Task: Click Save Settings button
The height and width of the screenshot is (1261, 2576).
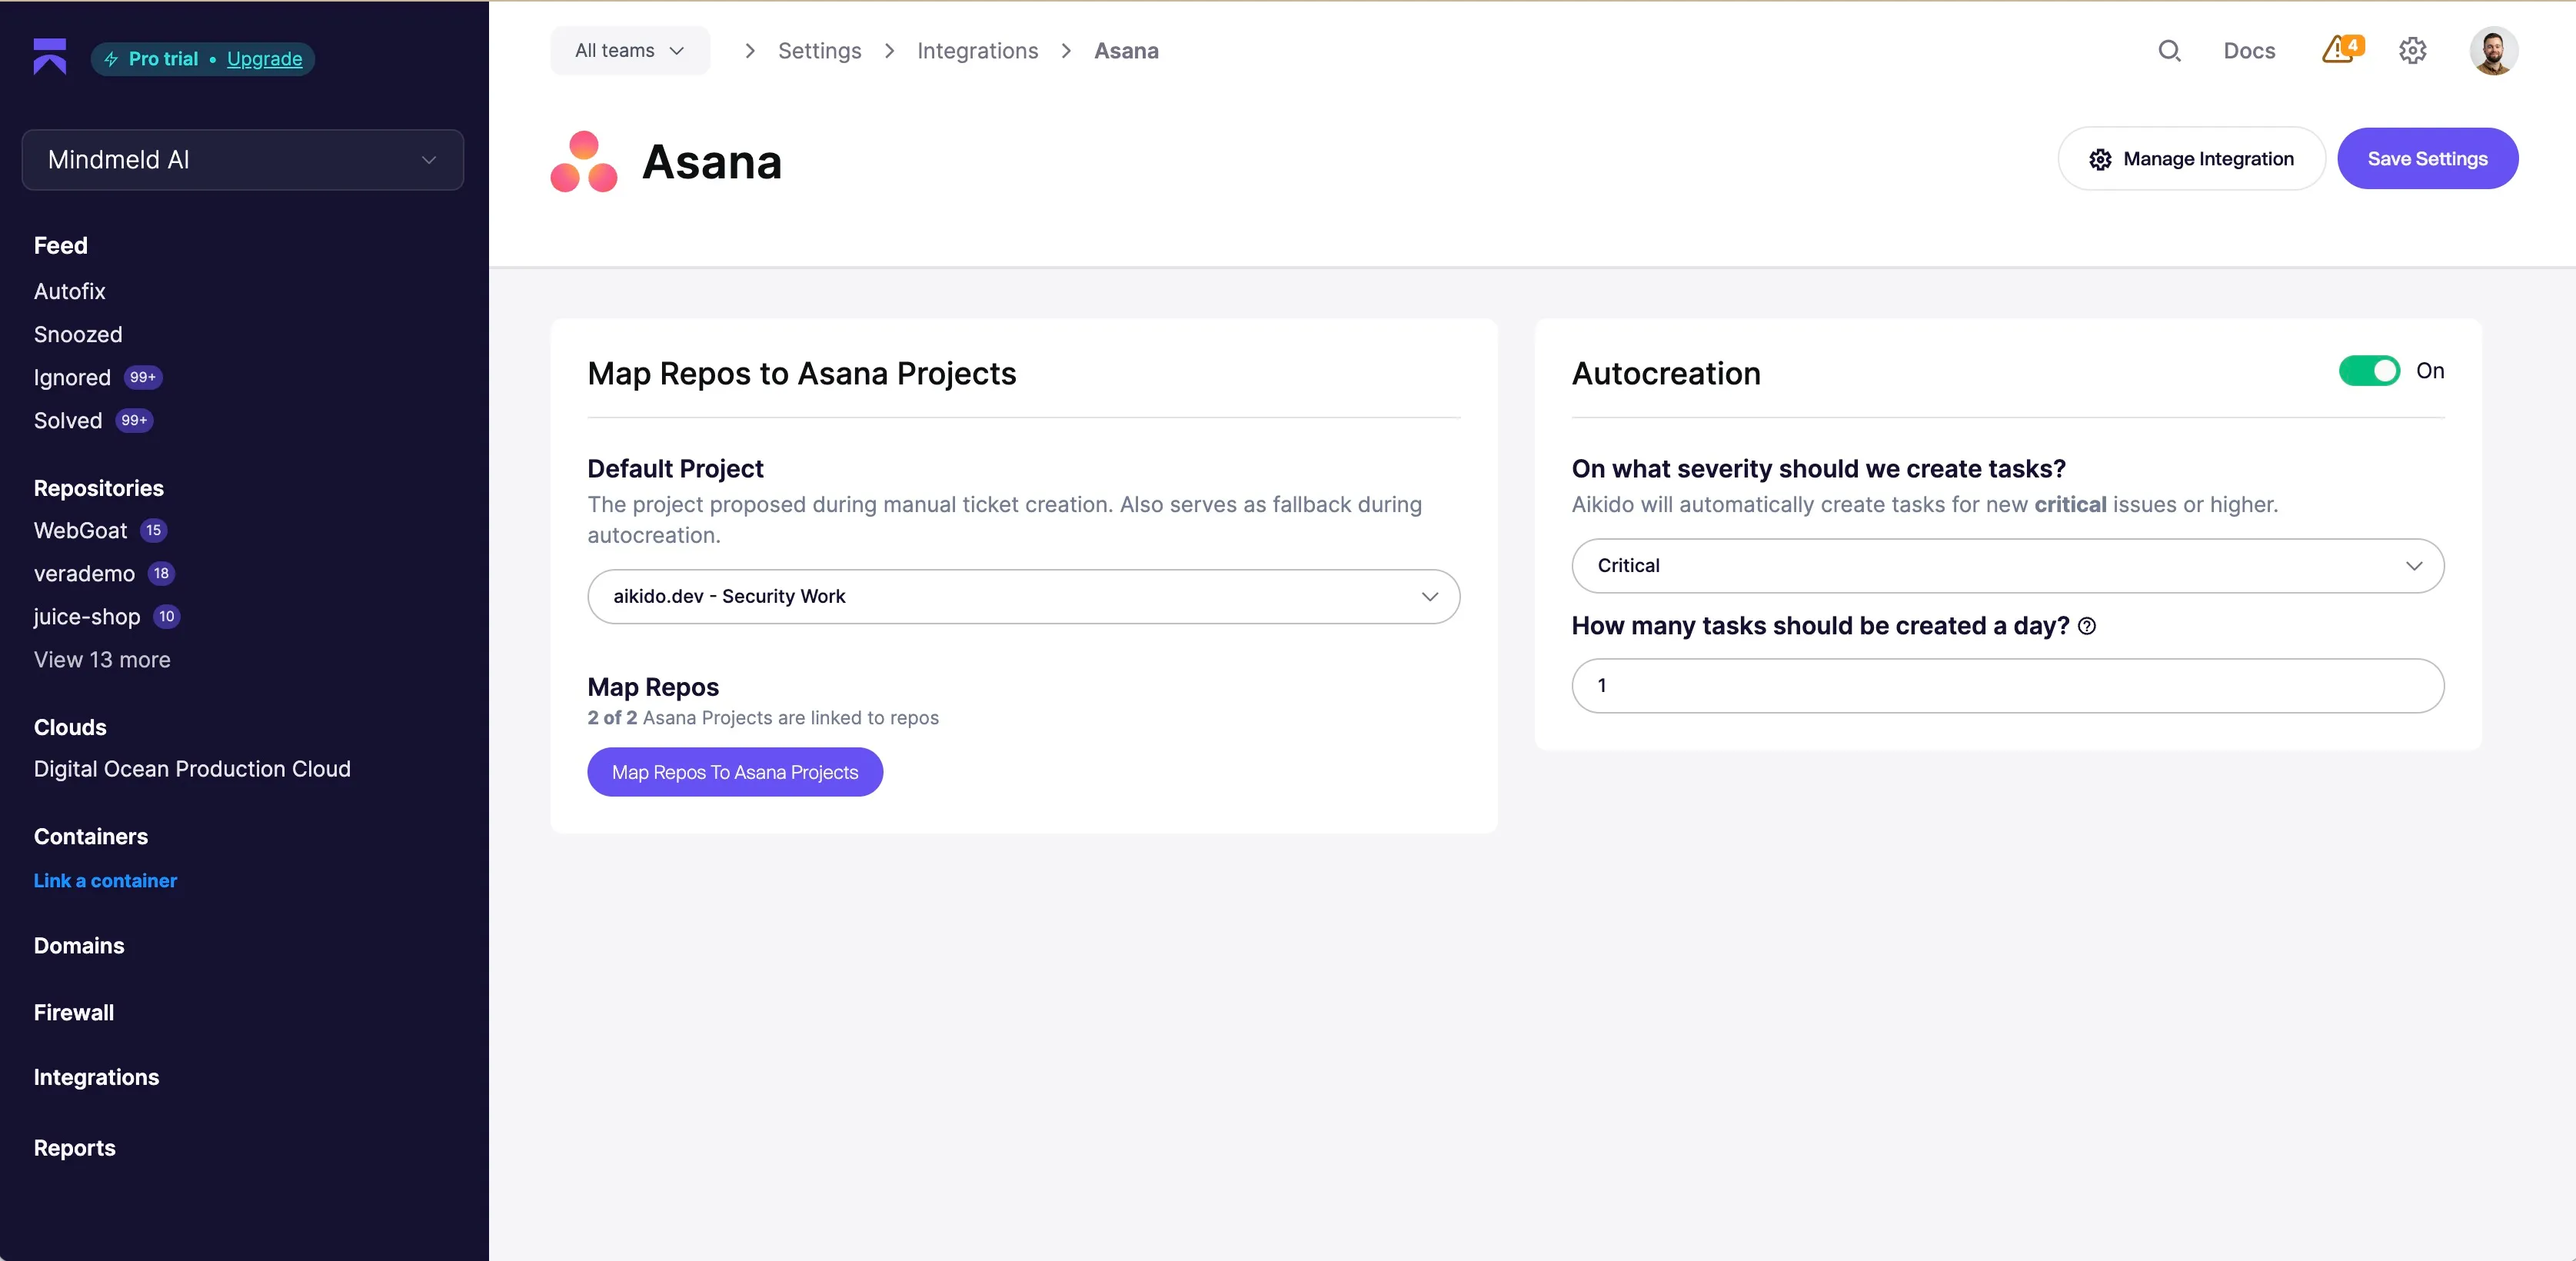Action: click(2426, 159)
